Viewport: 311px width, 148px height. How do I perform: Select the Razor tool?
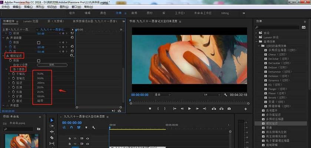[x=52, y=138]
